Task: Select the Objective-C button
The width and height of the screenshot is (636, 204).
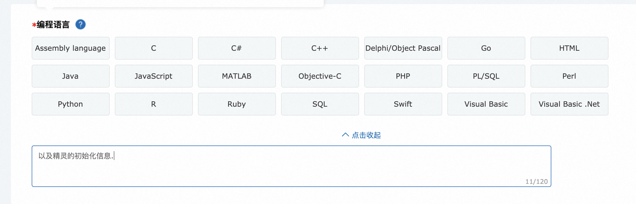Action: pyautogui.click(x=320, y=76)
